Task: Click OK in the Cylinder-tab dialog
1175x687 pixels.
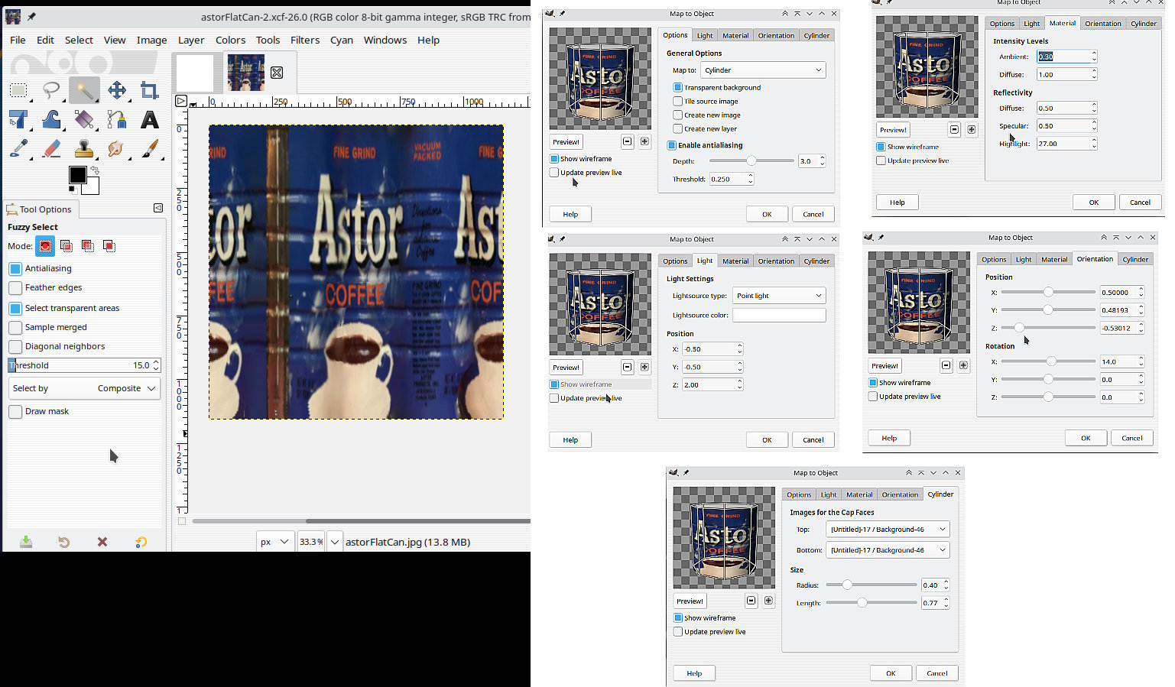Action: tap(891, 673)
